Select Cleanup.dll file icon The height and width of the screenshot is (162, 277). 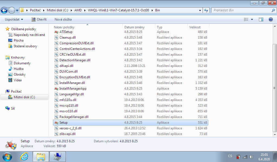[56, 37]
